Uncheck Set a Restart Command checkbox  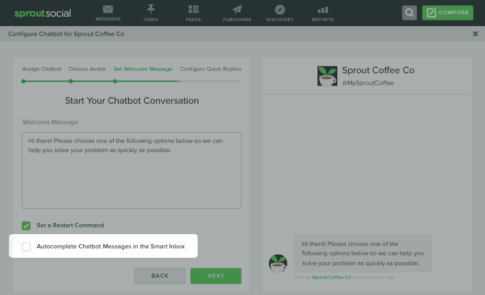[x=26, y=225]
